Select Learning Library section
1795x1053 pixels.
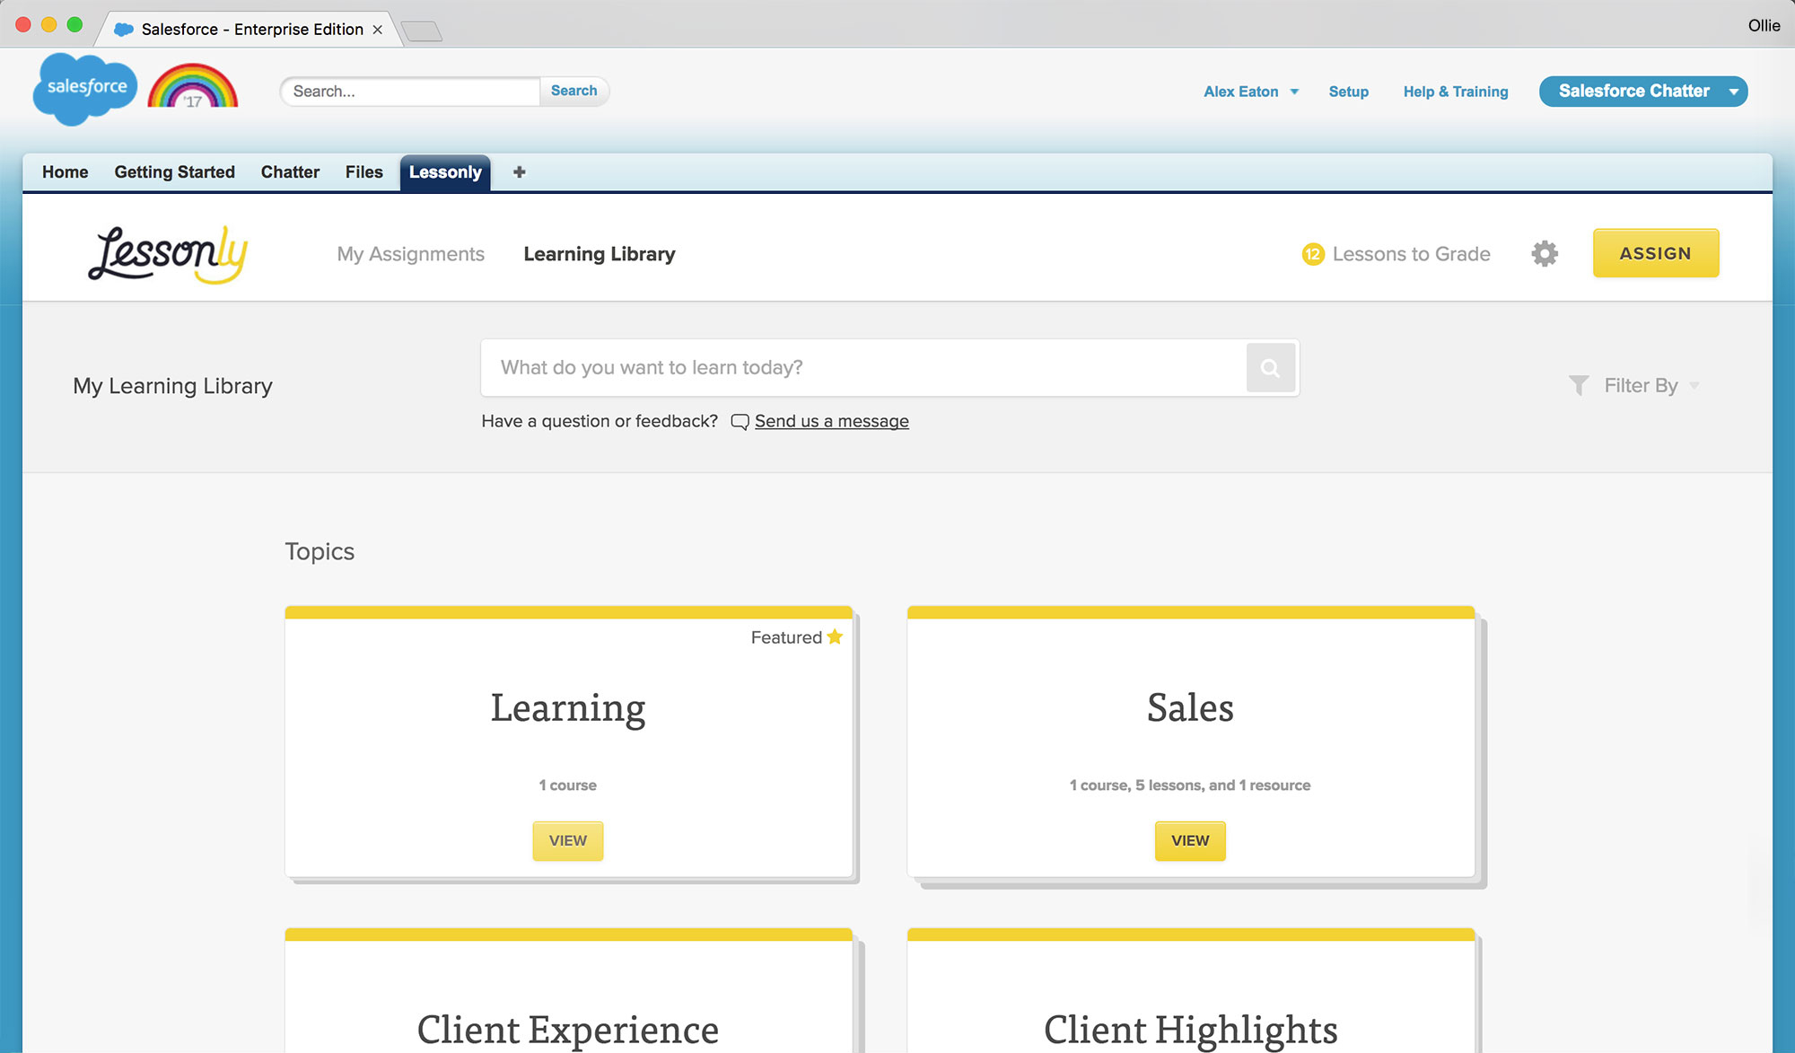[x=600, y=254]
